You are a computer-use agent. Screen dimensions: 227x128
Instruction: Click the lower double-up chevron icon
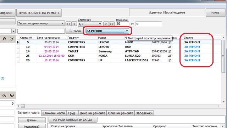pyautogui.click(x=4, y=95)
